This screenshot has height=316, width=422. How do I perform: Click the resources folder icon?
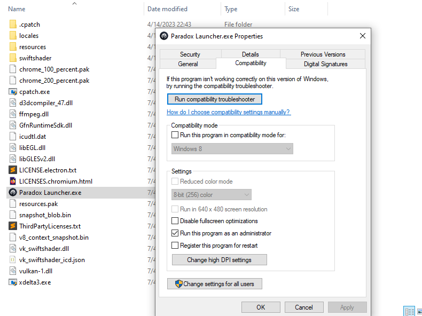pos(13,47)
